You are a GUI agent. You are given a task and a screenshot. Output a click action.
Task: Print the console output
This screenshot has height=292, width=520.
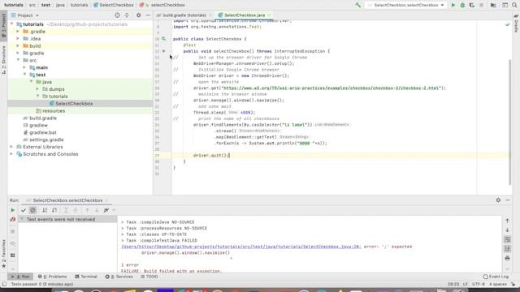(507, 258)
